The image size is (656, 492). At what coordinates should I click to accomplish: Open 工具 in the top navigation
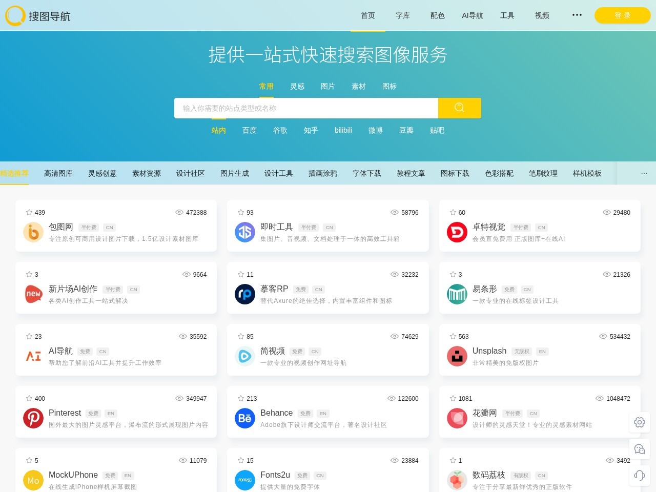(x=507, y=15)
